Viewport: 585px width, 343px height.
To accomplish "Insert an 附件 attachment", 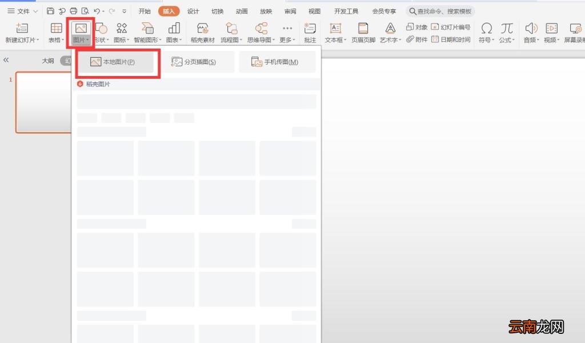I will point(416,39).
